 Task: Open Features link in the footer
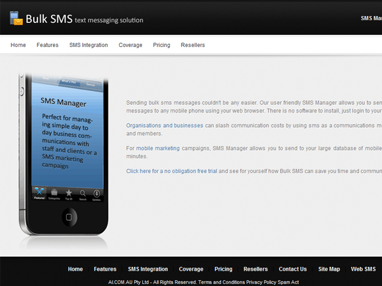[x=105, y=269]
